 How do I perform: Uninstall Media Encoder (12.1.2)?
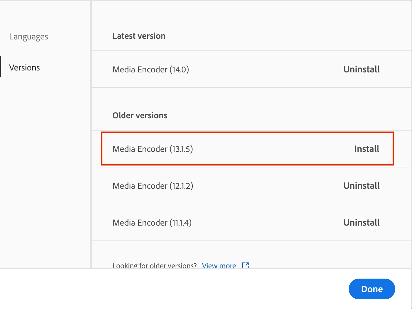tap(361, 186)
